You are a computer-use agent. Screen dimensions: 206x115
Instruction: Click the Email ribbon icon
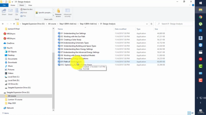coord(10,12)
